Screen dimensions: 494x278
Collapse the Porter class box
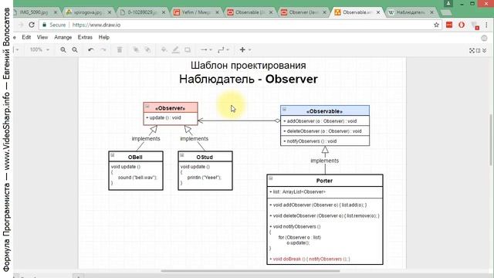tap(271, 178)
